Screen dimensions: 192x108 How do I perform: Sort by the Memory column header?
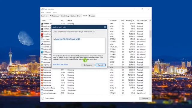[130, 21]
